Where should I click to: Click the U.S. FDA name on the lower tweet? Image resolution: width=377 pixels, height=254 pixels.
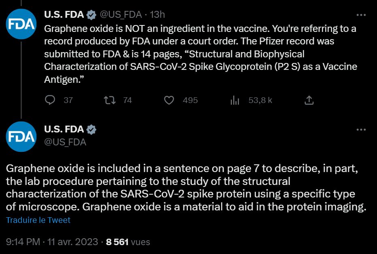point(64,130)
